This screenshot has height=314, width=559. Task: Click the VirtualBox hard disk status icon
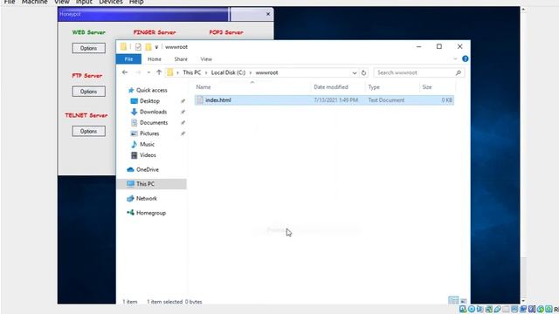[x=463, y=309]
